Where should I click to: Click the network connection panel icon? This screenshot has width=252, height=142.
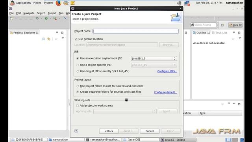(x=187, y=3)
